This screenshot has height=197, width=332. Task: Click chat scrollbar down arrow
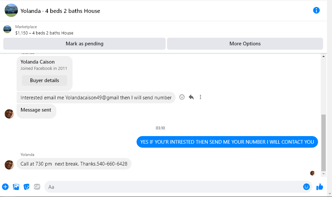[x=323, y=174]
